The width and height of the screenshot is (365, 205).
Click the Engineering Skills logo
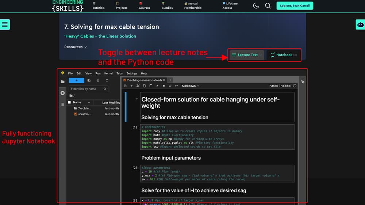coord(68,6)
